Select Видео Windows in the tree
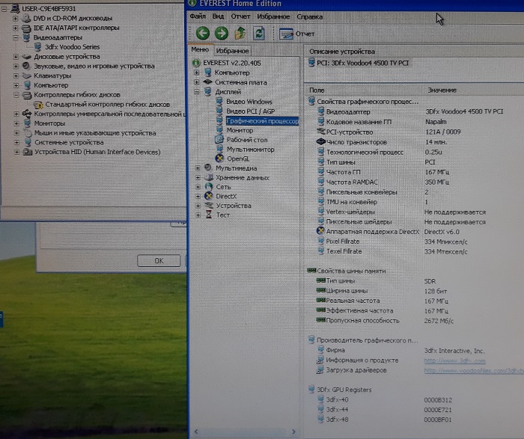Screen dimensions: 524x439 point(249,102)
